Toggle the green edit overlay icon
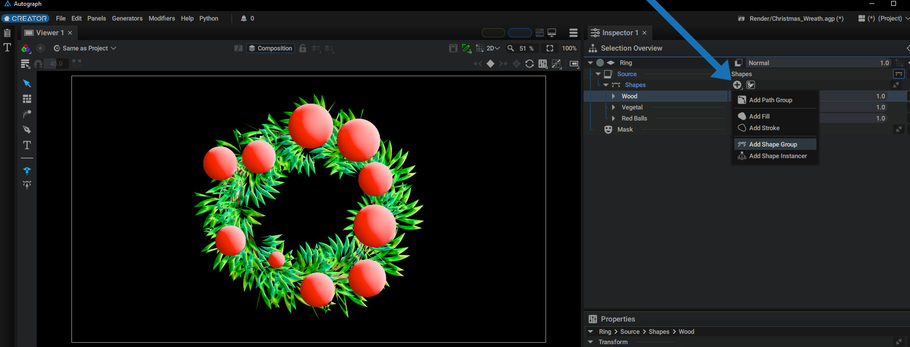 (x=466, y=48)
